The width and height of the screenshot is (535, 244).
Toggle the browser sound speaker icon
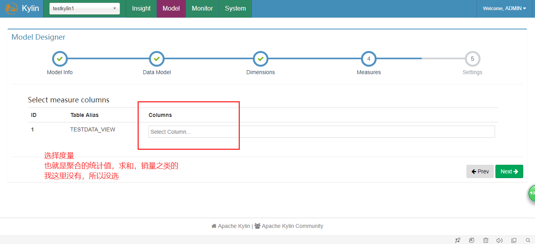[499, 240]
